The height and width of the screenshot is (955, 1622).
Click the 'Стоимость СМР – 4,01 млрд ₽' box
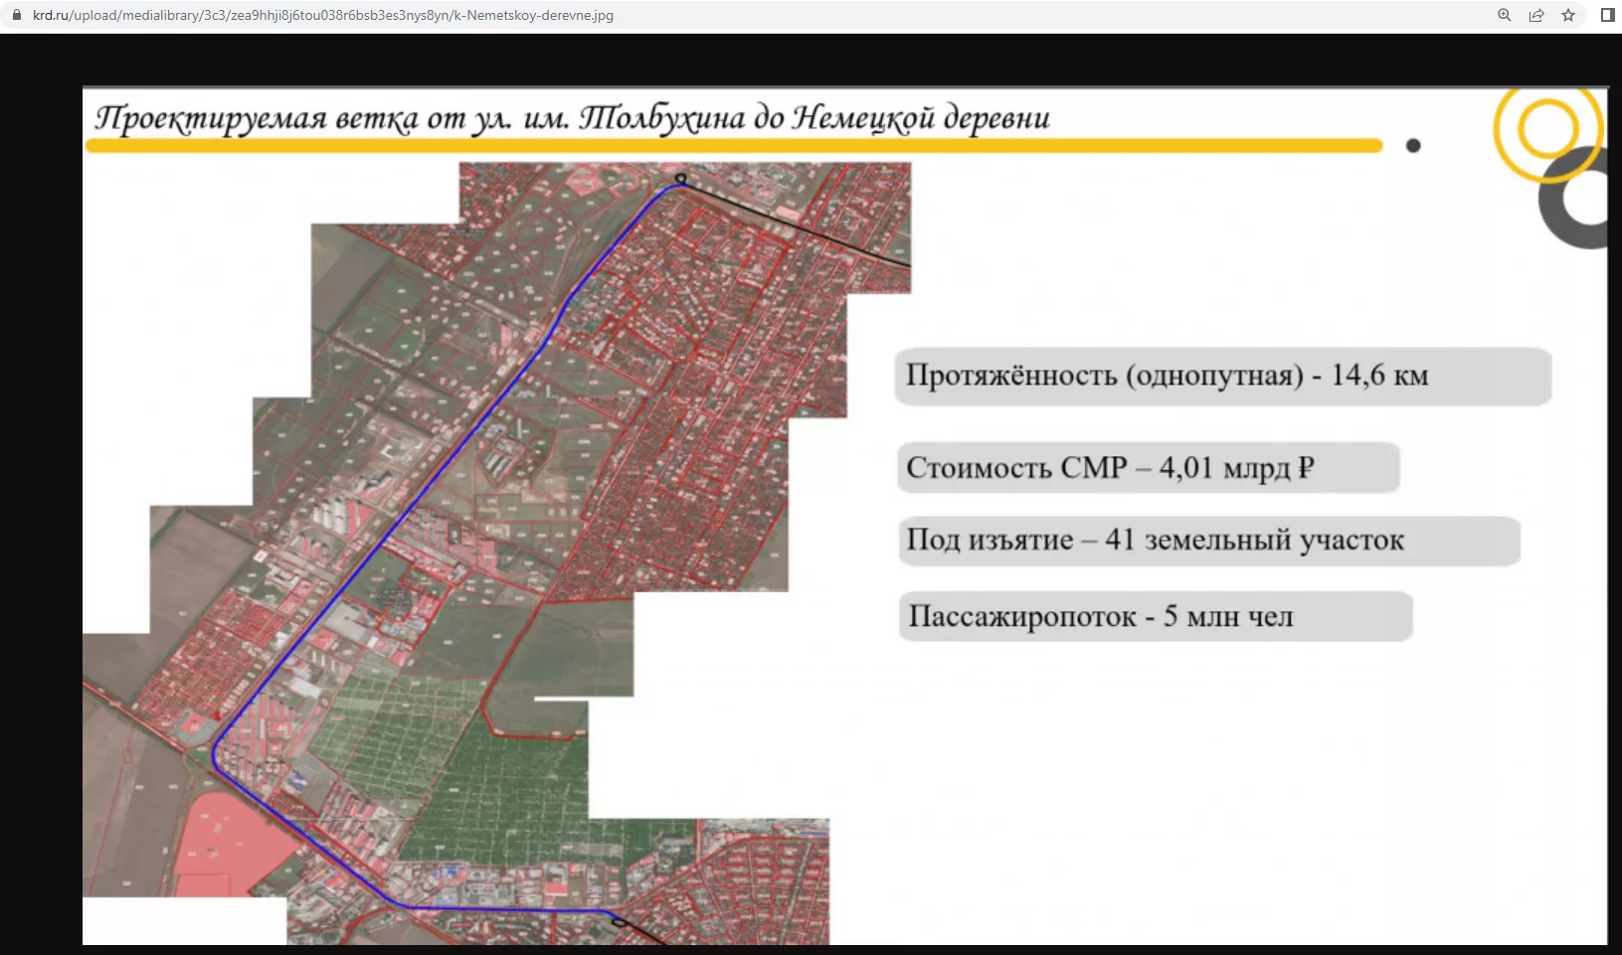coord(1148,467)
